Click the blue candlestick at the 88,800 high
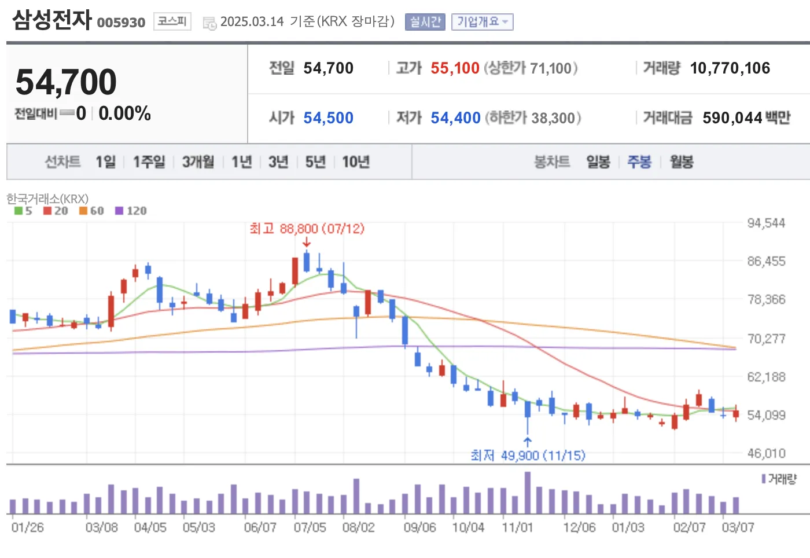The width and height of the screenshot is (810, 558). pyautogui.click(x=307, y=262)
